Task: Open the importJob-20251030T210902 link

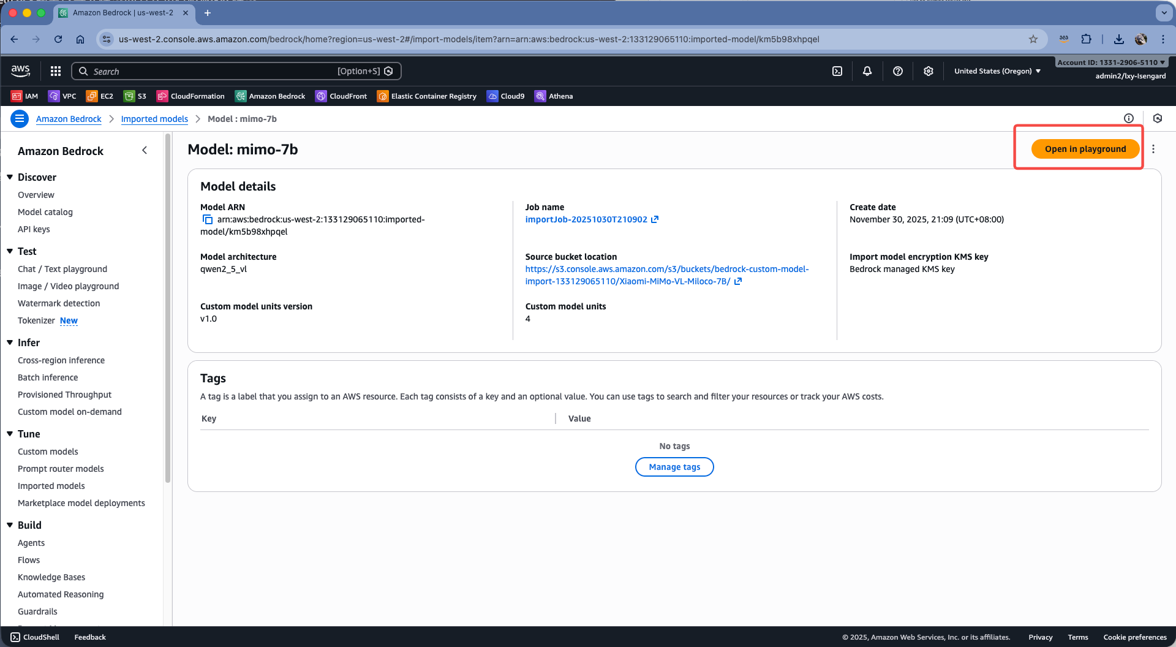Action: click(x=586, y=219)
